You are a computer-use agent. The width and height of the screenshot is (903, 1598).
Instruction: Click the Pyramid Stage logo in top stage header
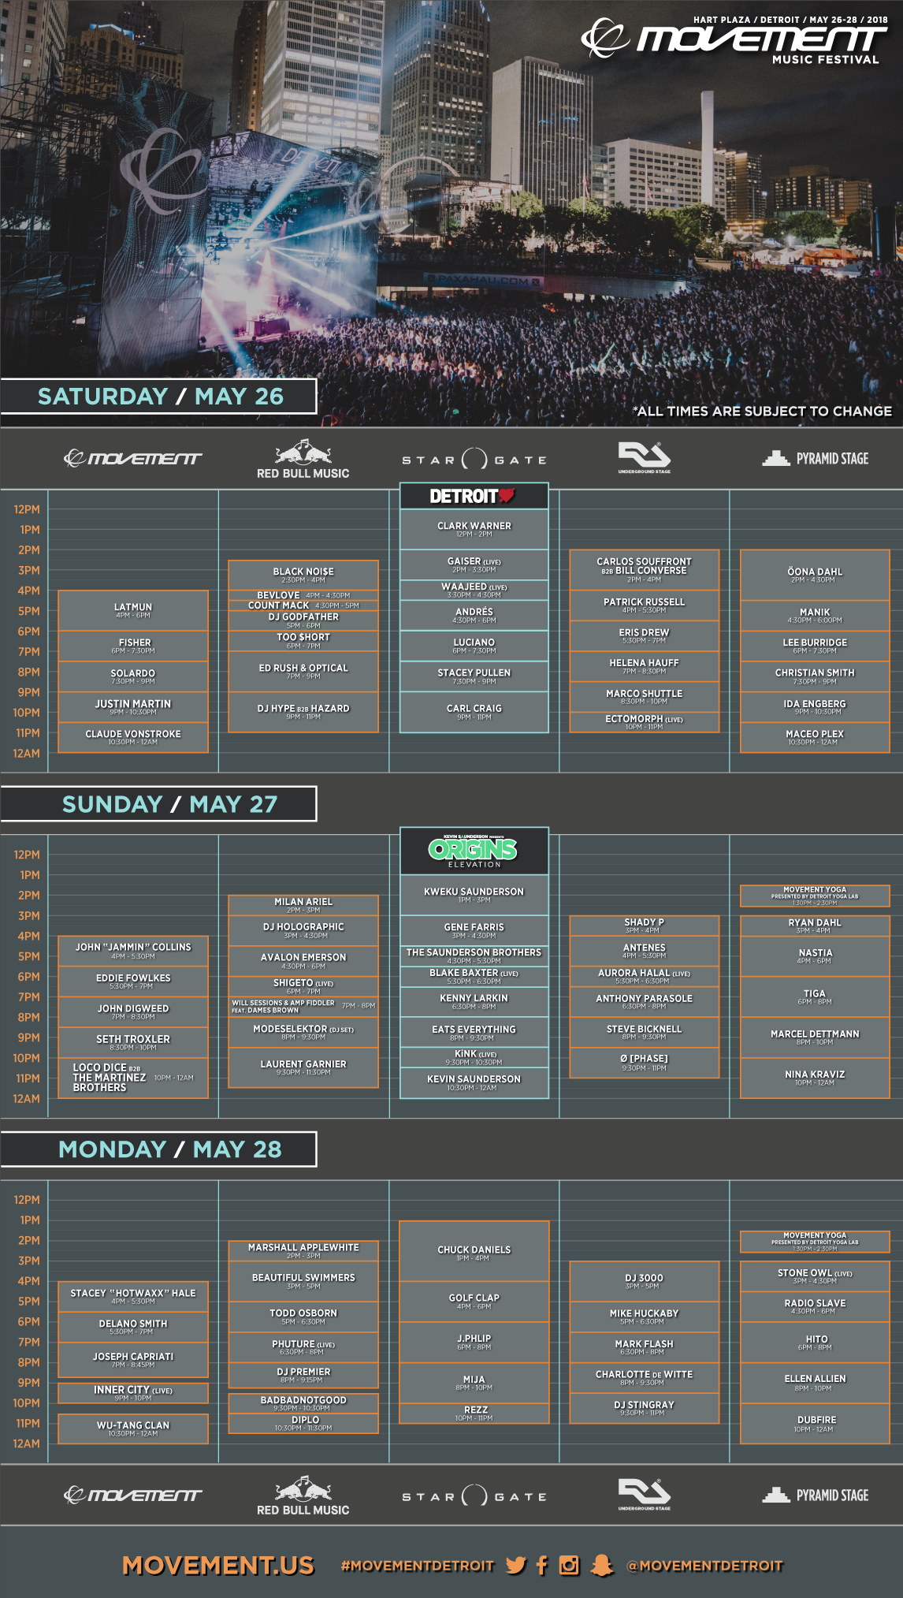(x=816, y=459)
